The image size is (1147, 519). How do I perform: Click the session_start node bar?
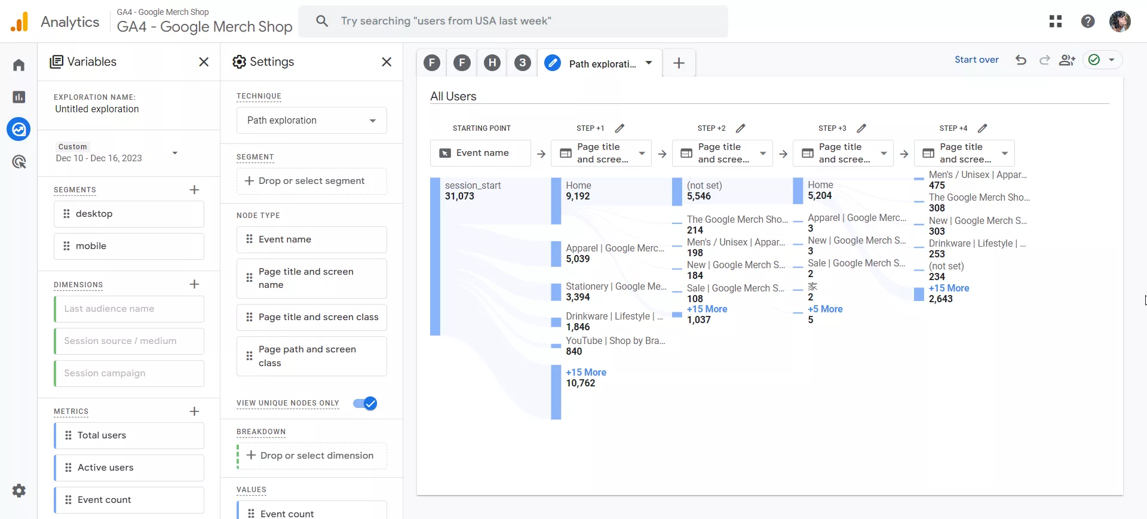[x=435, y=256]
